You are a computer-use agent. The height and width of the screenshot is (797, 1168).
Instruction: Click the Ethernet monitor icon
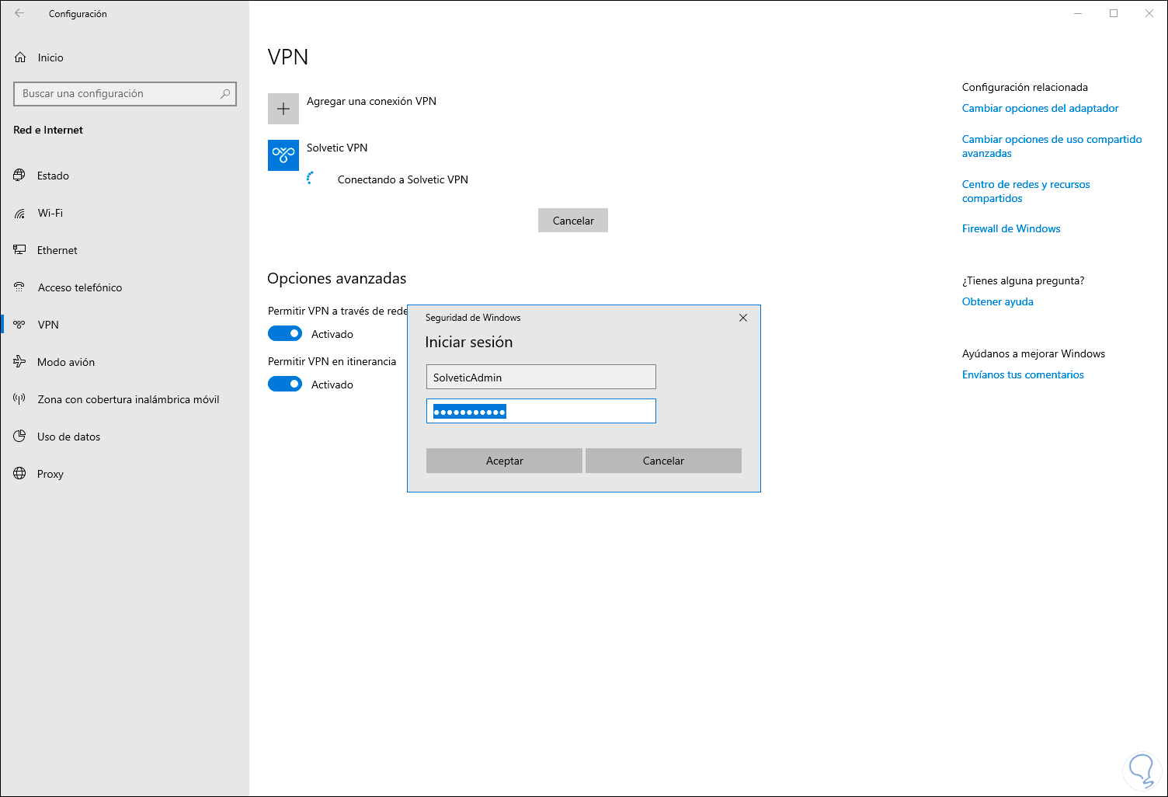(x=19, y=250)
